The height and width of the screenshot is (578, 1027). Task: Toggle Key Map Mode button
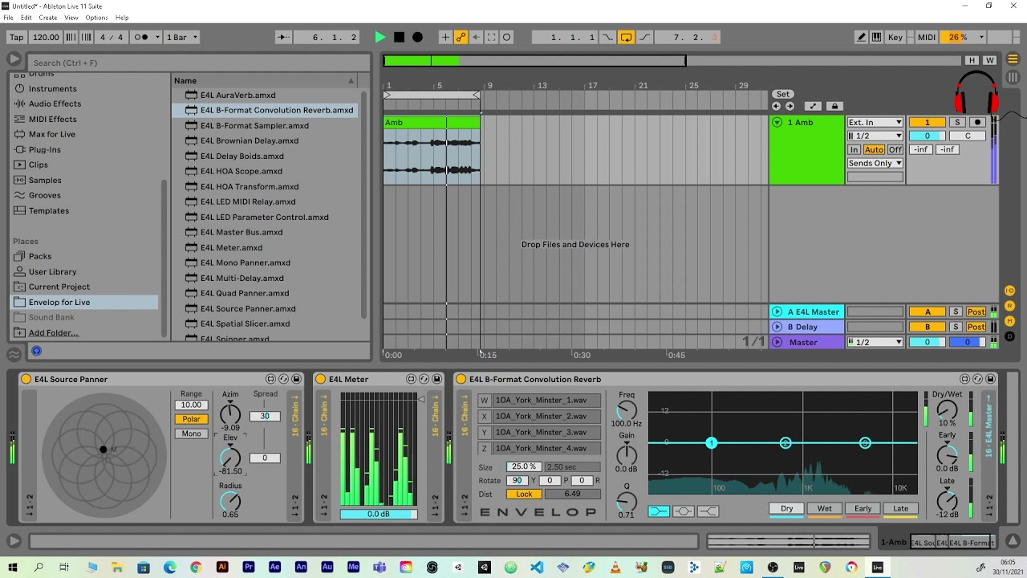click(x=895, y=37)
